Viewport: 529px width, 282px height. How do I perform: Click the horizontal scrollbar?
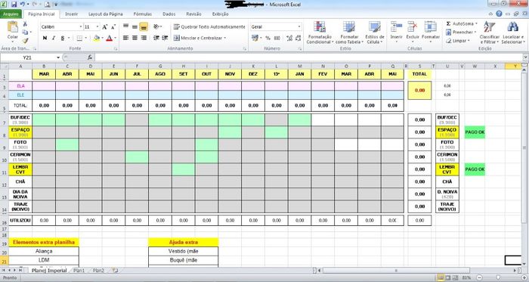tap(396, 271)
